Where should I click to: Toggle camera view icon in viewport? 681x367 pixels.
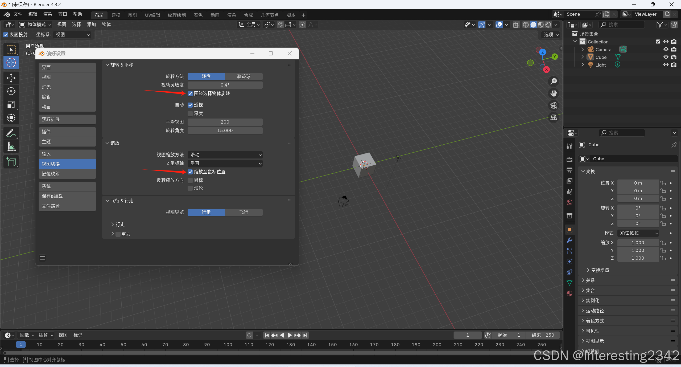554,105
